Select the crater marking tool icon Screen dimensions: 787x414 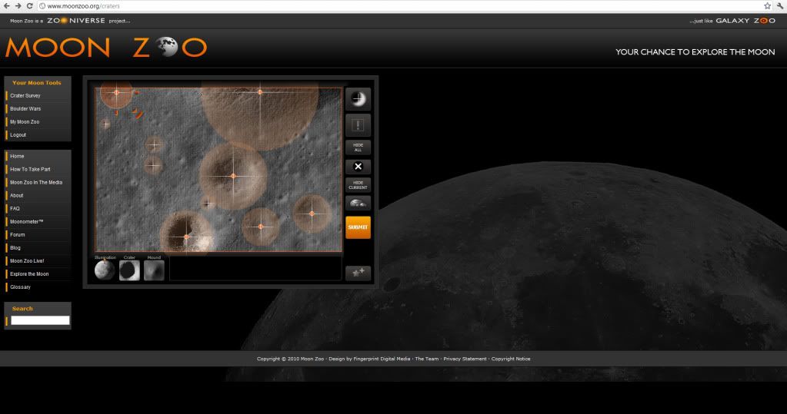(x=358, y=98)
